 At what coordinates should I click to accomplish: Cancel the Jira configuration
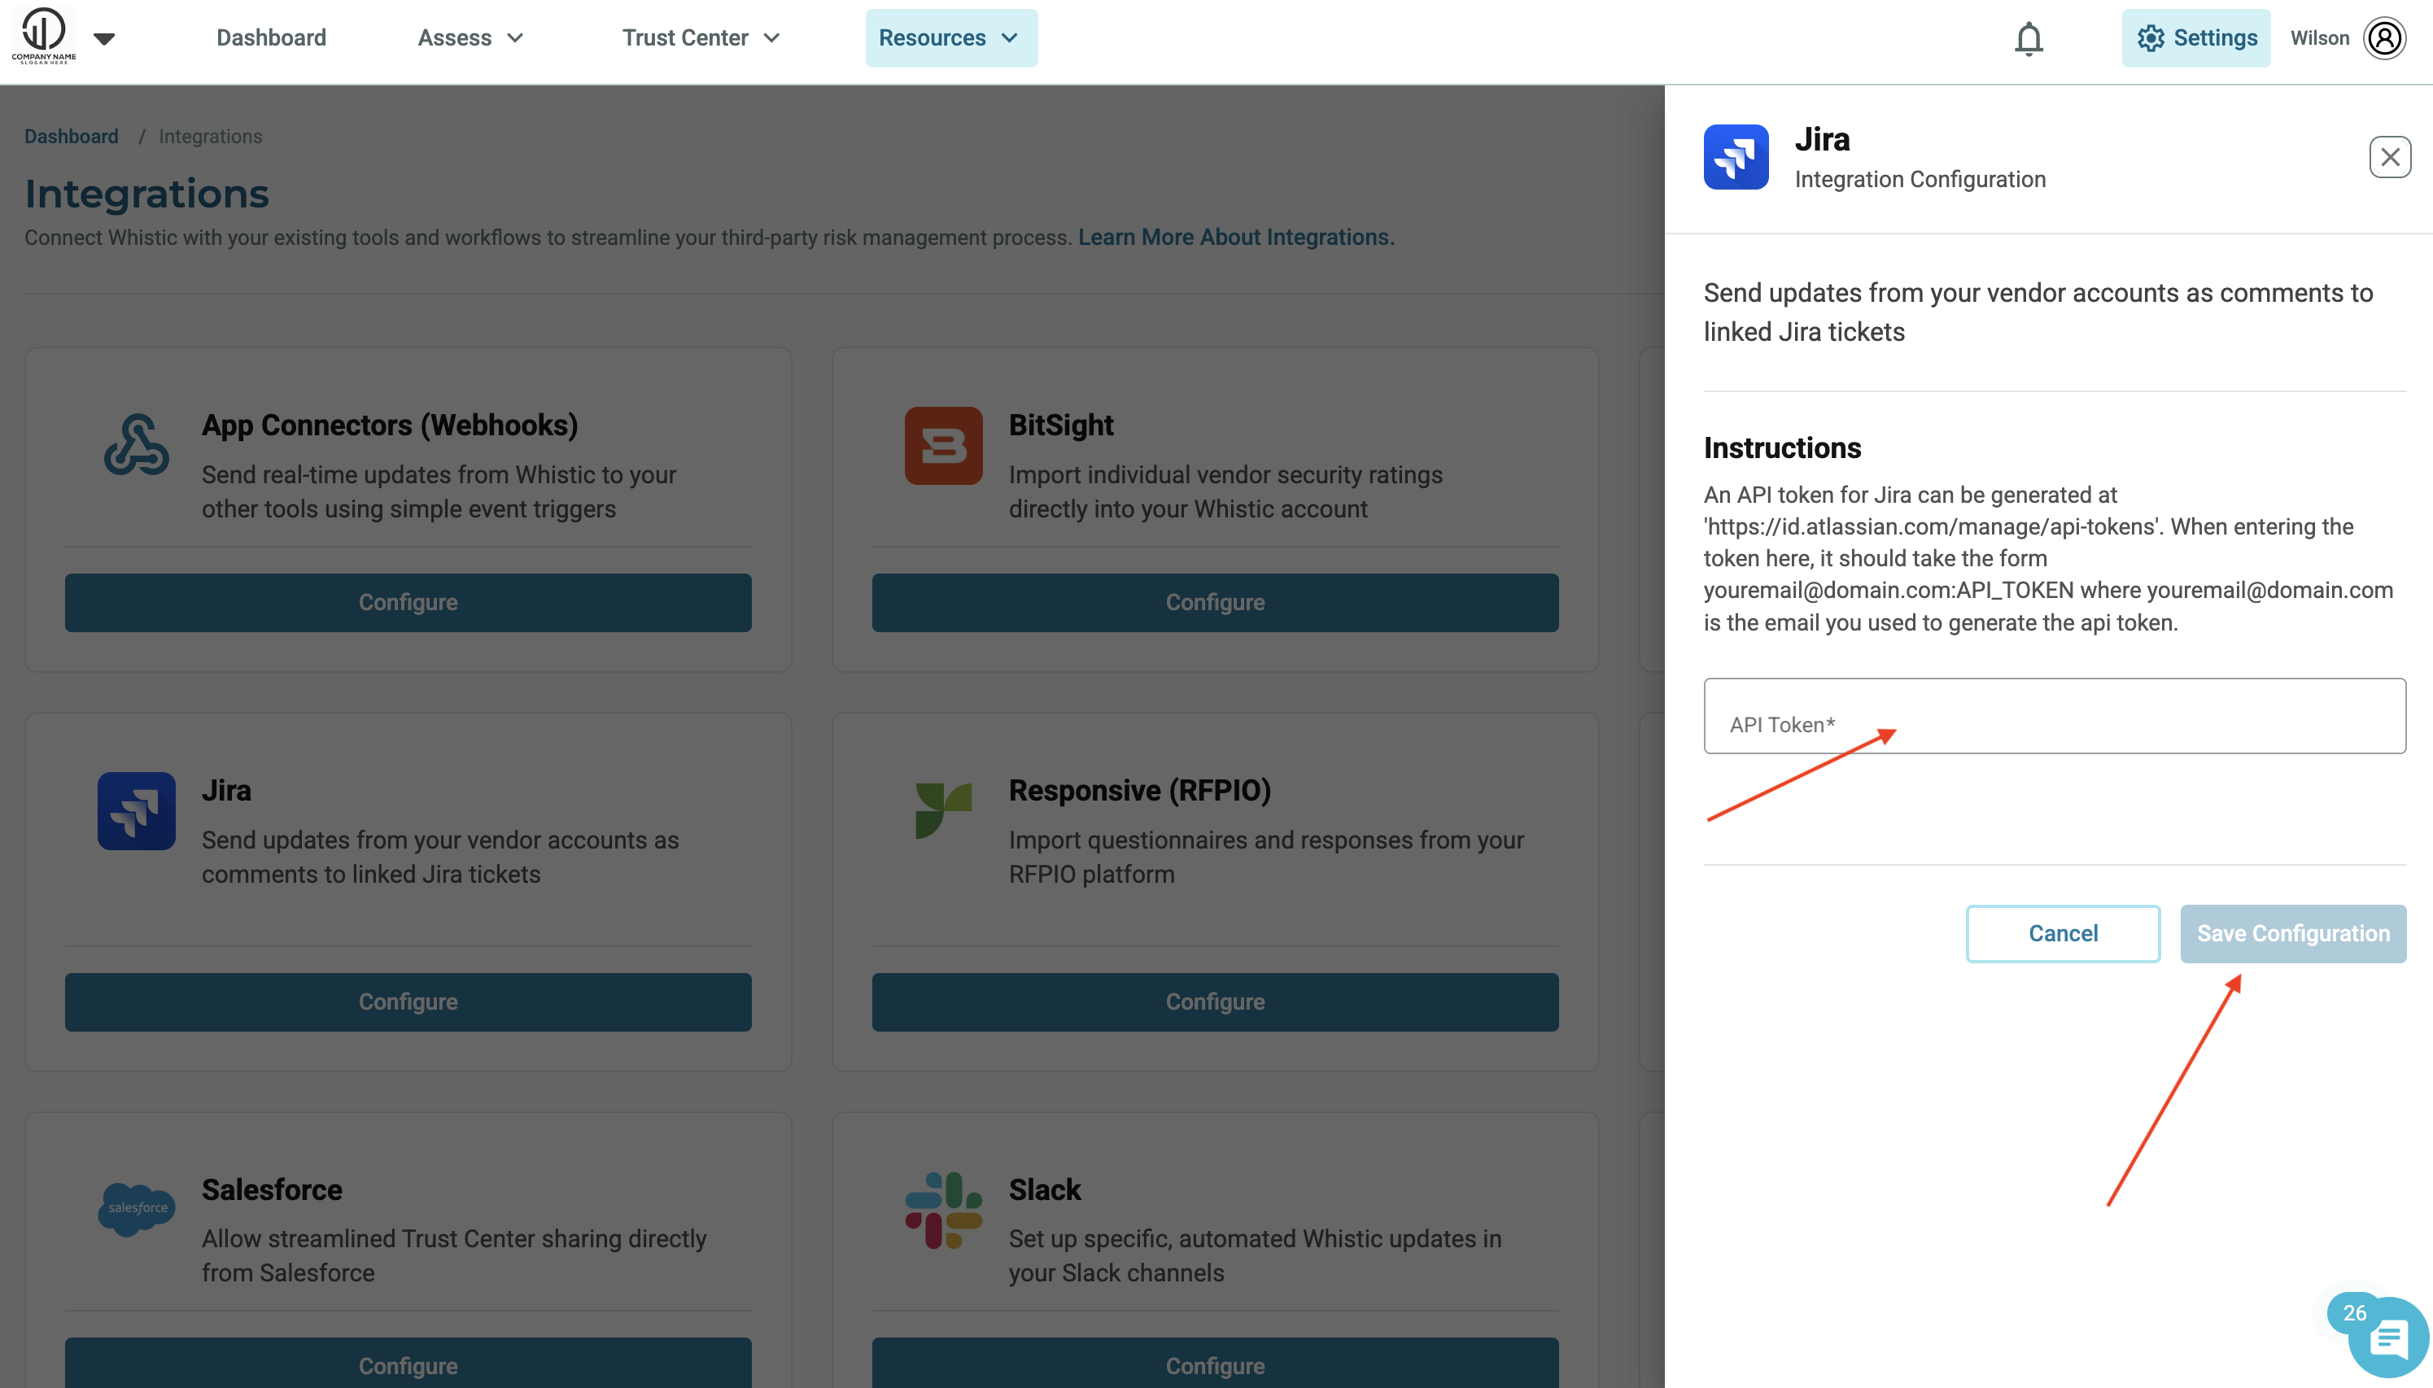(2063, 933)
